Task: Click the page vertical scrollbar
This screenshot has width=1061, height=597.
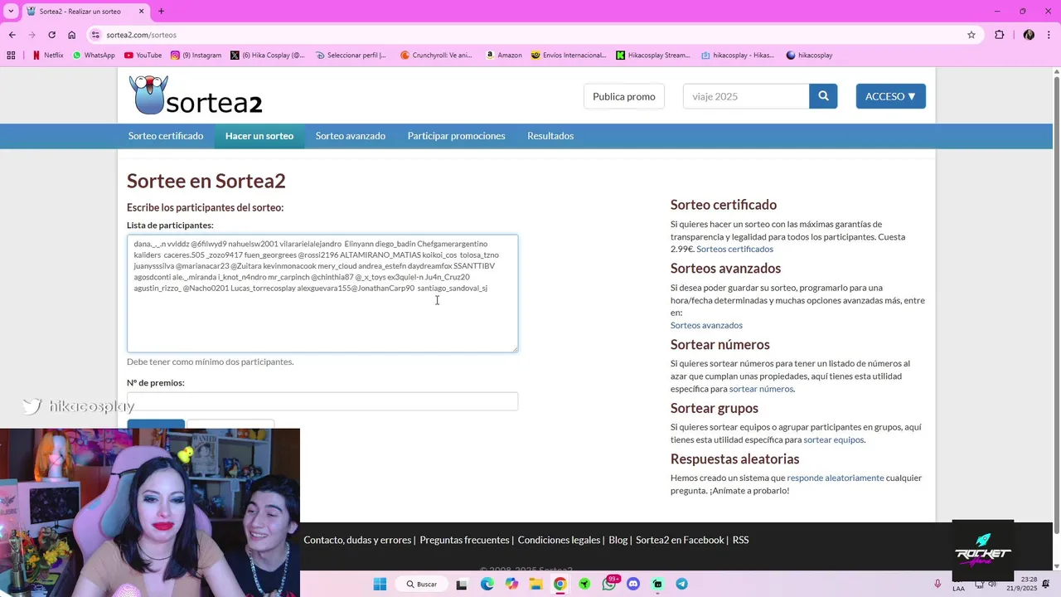Action: tap(1056, 307)
